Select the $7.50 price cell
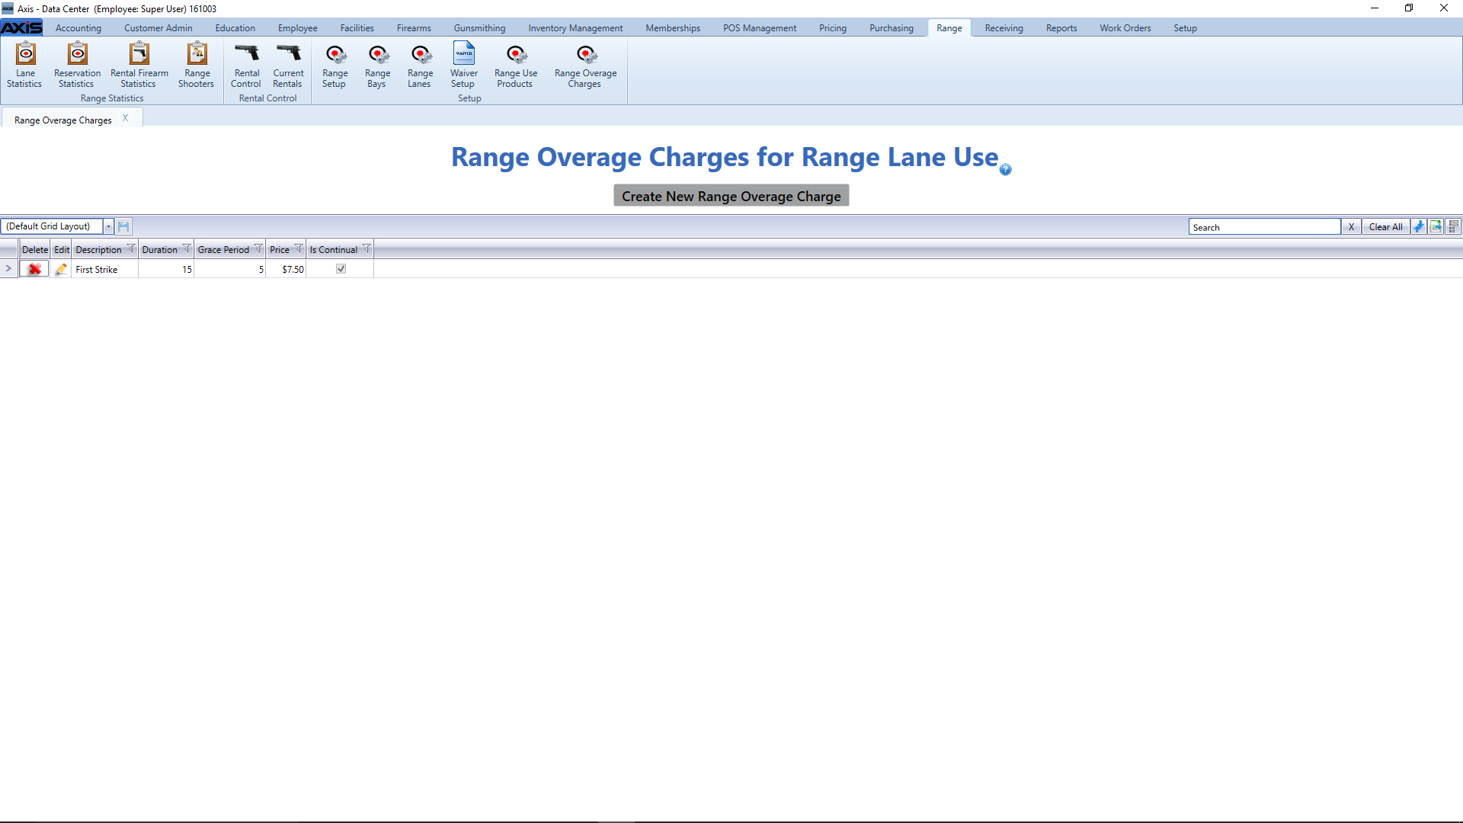Viewport: 1463px width, 823px height. [287, 269]
